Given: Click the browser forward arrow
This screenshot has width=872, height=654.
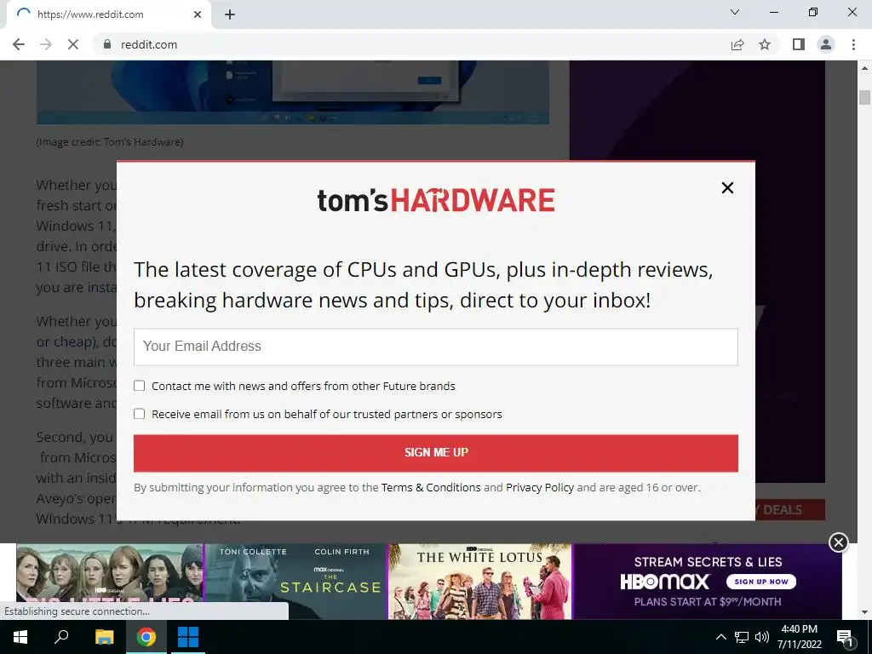Looking at the screenshot, I should (46, 44).
